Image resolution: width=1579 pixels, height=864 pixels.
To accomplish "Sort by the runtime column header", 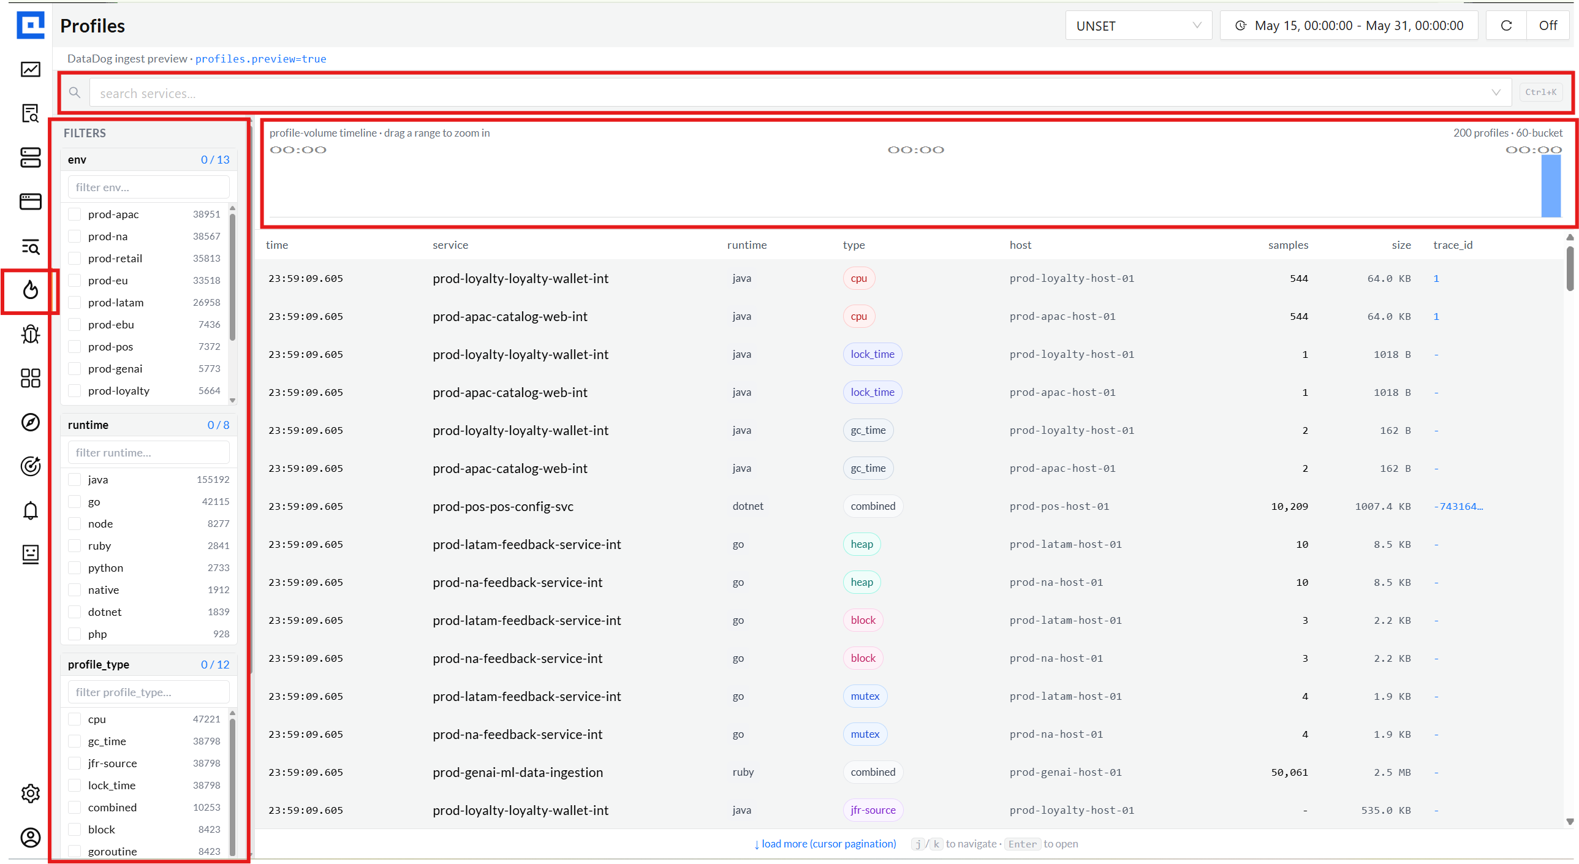I will point(746,245).
